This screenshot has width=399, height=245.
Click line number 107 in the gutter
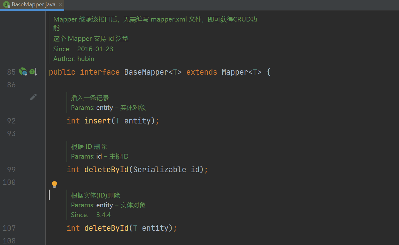click(x=9, y=228)
